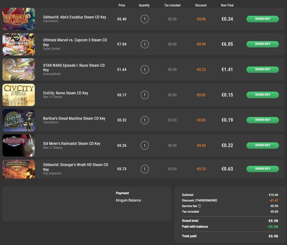
Task: Click quantity circle in Stranger's Wrath HD row
Action: click(x=145, y=169)
